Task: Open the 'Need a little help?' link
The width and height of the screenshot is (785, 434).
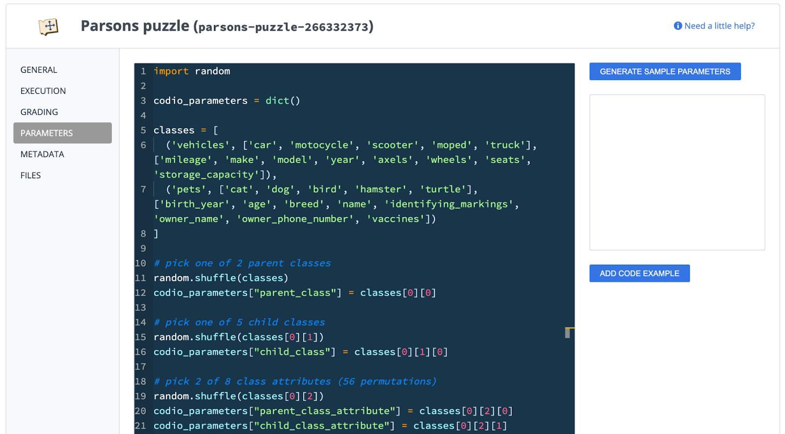Action: 719,26
